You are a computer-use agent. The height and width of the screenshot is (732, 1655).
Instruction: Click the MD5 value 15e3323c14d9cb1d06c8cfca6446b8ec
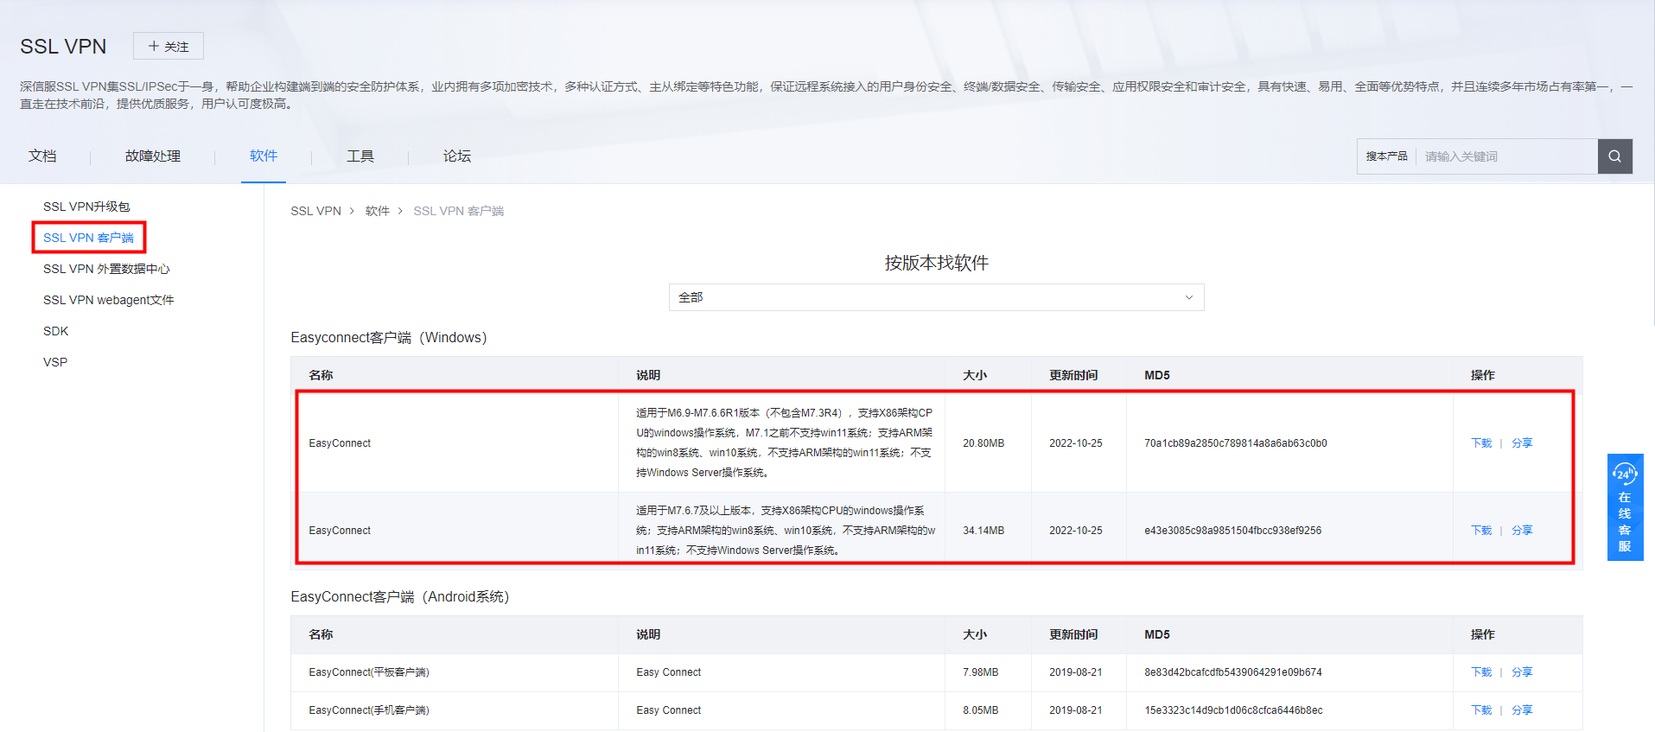[x=1233, y=710]
